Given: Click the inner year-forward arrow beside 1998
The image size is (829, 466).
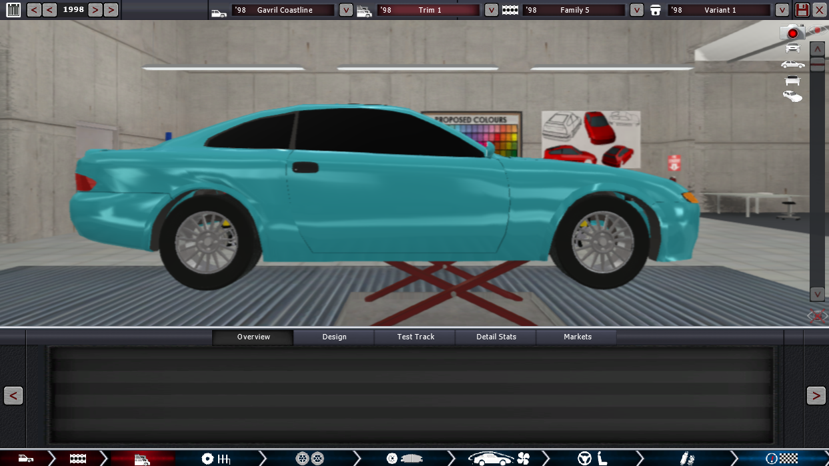Looking at the screenshot, I should 95,10.
